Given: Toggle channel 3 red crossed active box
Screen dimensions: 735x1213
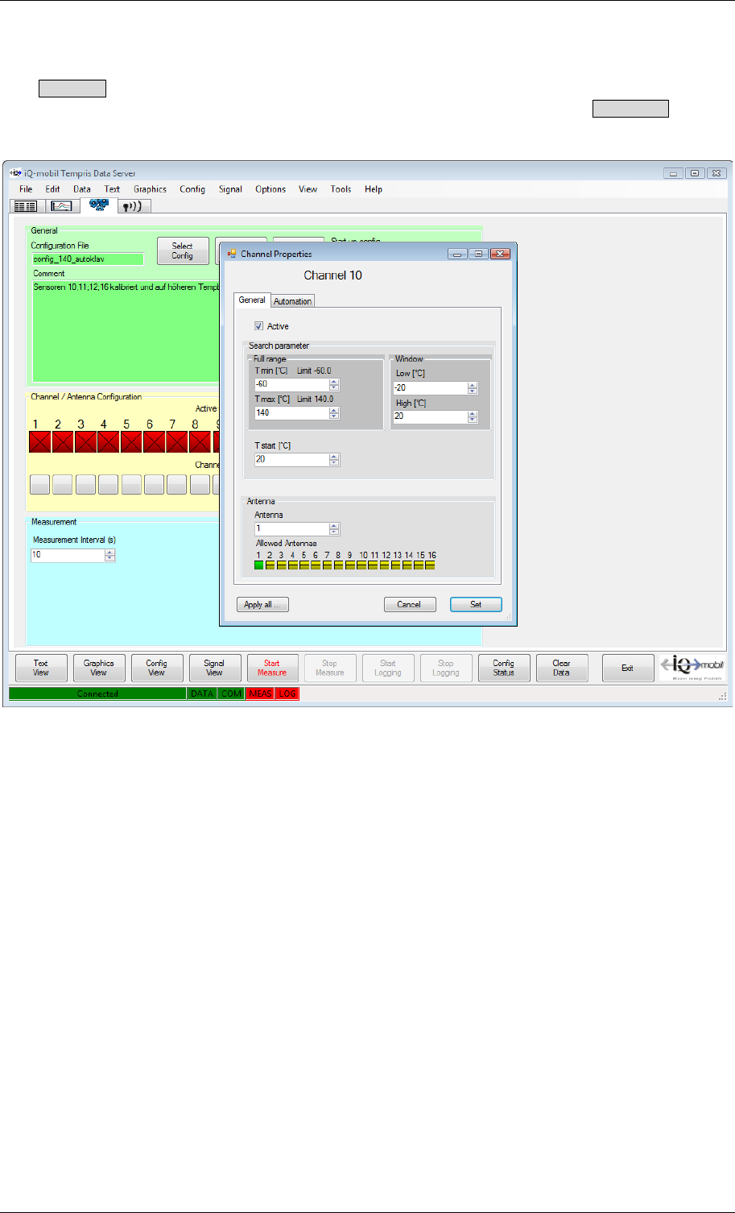Looking at the screenshot, I should 85,441.
